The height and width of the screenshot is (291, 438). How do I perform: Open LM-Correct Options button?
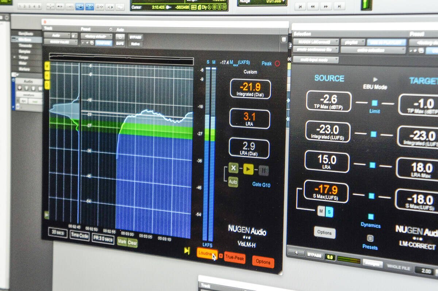coord(324,233)
